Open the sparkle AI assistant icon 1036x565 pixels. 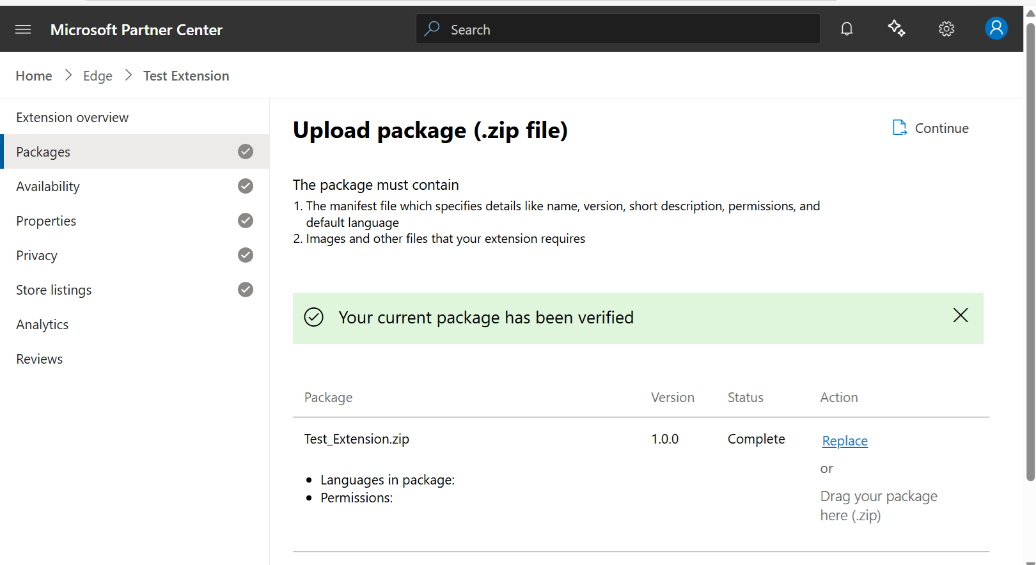pos(897,28)
